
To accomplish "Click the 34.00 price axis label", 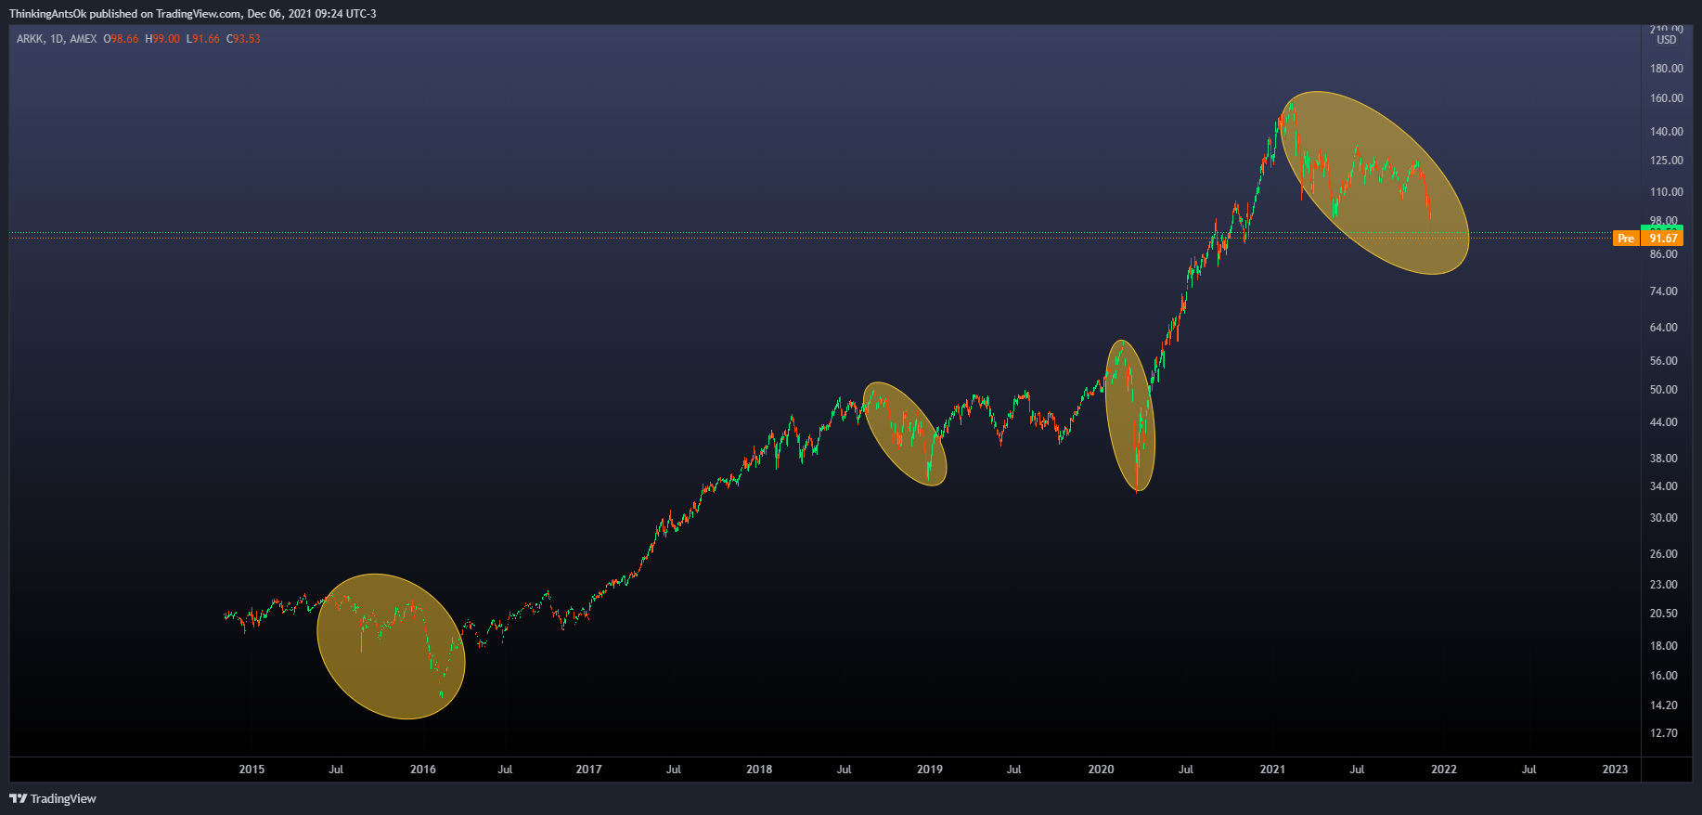I will coord(1664,486).
